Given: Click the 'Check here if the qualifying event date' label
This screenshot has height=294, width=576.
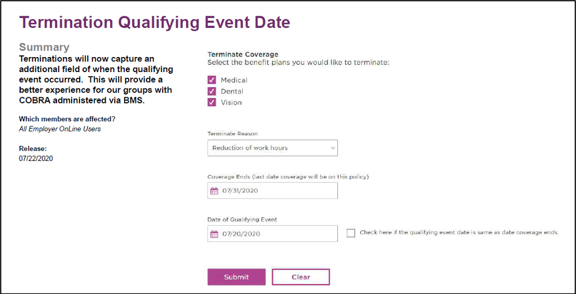Looking at the screenshot, I should (459, 233).
